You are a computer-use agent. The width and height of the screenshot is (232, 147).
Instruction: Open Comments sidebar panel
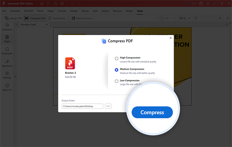[7, 27]
